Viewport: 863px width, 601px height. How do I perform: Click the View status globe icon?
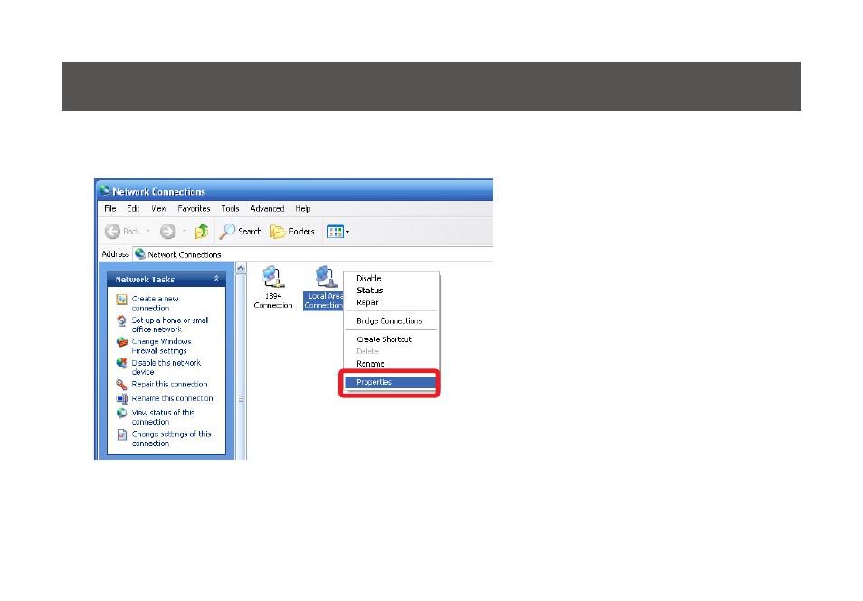pos(121,413)
